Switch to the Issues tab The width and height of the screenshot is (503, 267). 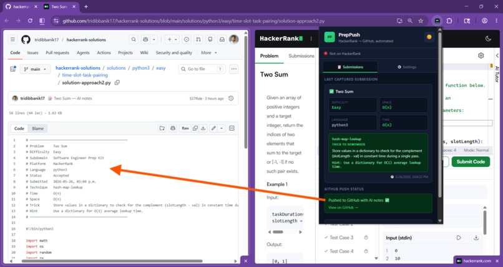[32, 53]
